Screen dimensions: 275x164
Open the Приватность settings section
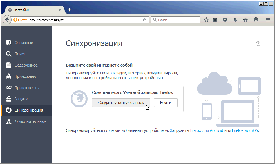26,88
